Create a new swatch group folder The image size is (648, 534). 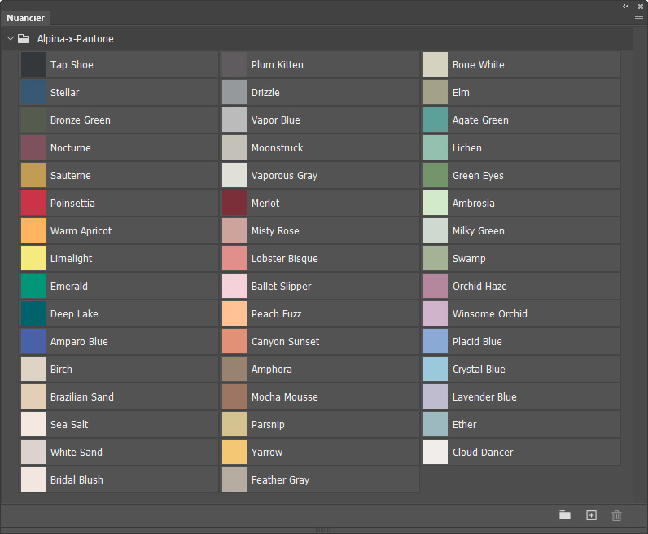pyautogui.click(x=565, y=515)
